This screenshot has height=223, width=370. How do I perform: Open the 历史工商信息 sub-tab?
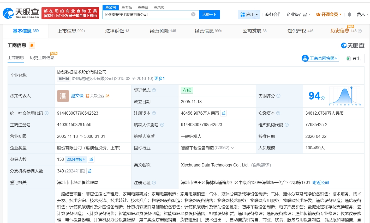click(42, 58)
